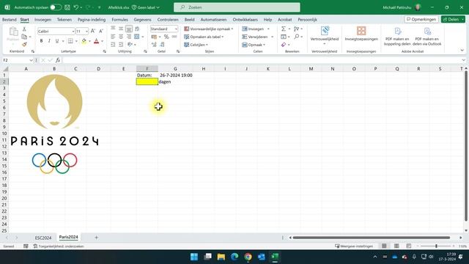Click the find and select magnifier icon
Screen dimensions: 469x264
296,37
